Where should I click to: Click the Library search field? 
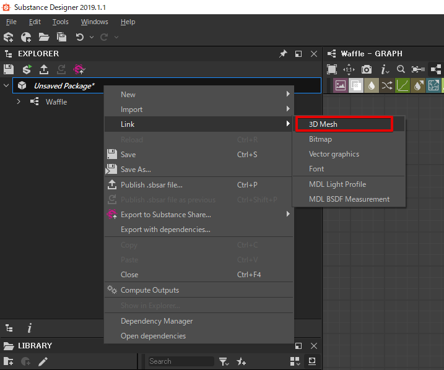180,361
